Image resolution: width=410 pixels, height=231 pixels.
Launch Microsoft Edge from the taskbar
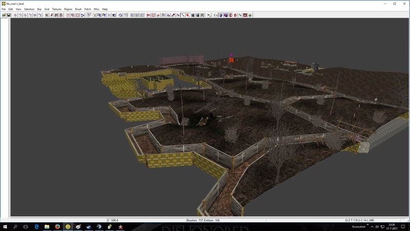tap(36, 227)
